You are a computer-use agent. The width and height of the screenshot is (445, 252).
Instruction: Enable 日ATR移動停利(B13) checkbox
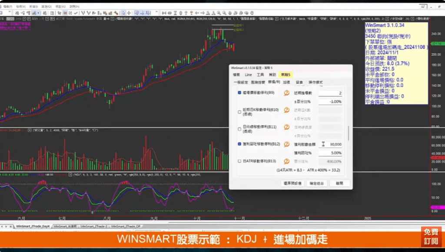239,161
